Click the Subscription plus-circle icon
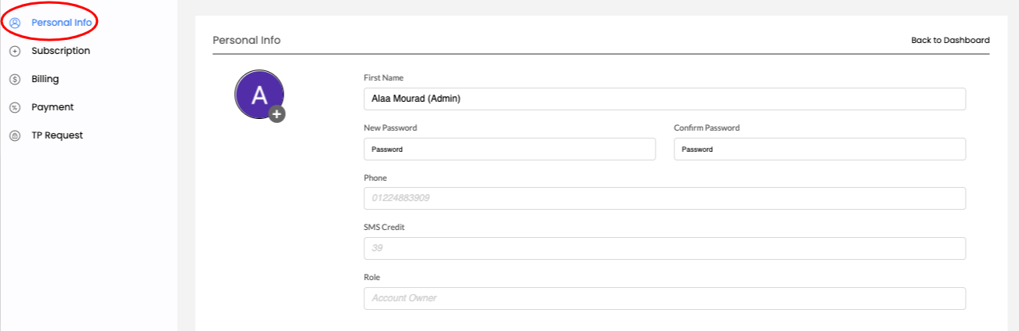The image size is (1019, 331). click(x=14, y=51)
